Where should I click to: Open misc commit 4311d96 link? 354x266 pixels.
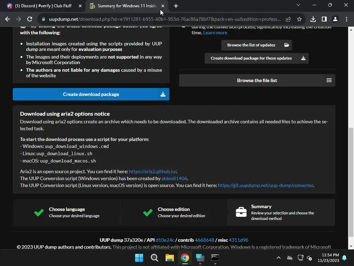pos(239,240)
